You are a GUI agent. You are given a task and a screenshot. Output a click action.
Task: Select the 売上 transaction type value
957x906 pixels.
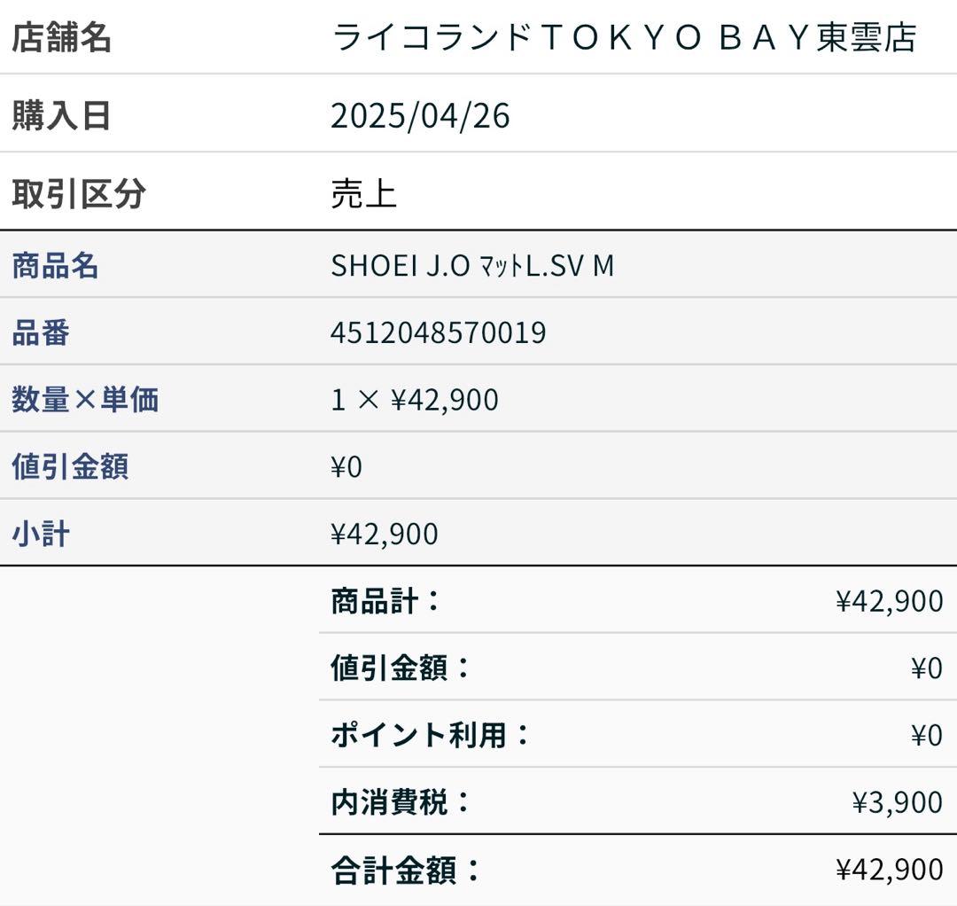(363, 194)
